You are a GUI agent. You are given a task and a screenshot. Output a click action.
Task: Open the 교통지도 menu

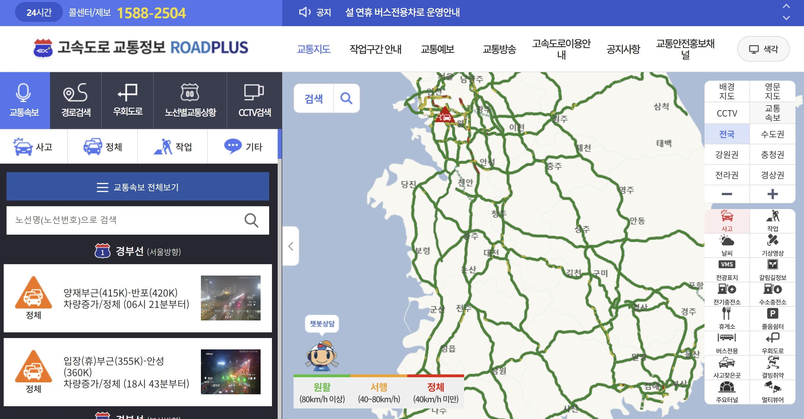(313, 49)
